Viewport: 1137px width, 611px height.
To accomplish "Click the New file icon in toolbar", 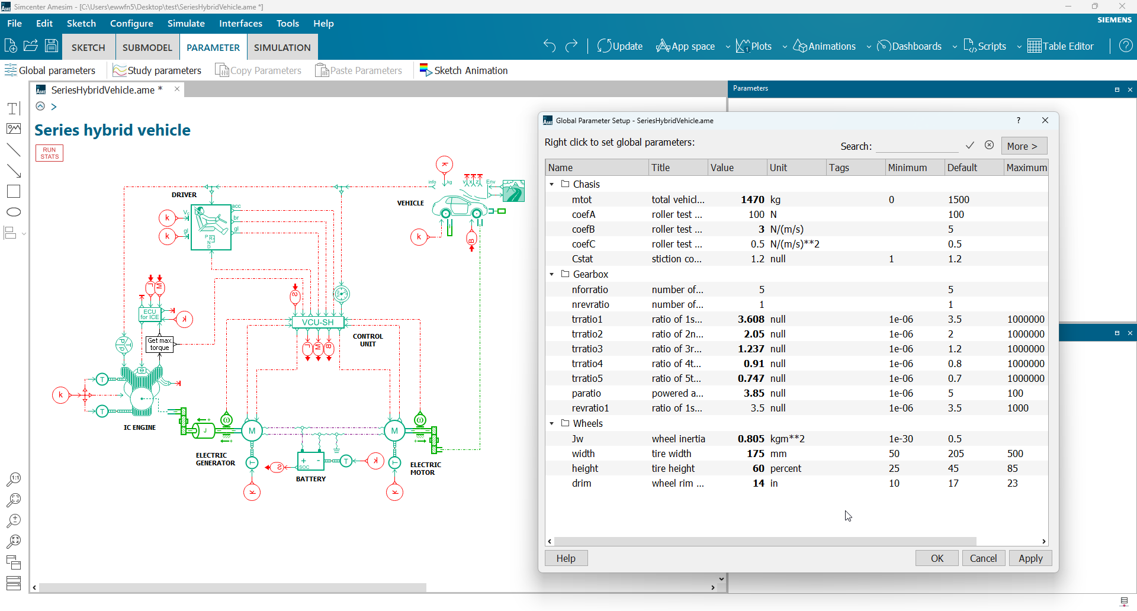I will pyautogui.click(x=11, y=46).
